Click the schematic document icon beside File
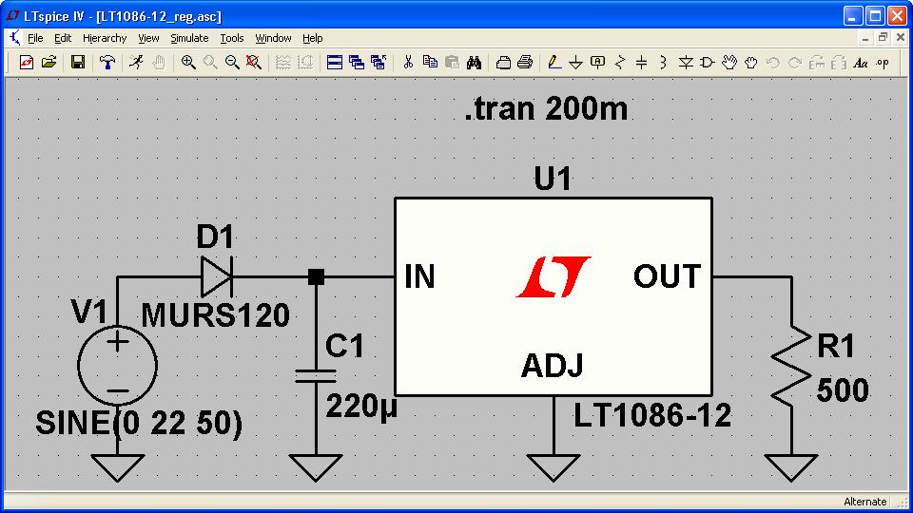913x513 pixels. [x=14, y=38]
